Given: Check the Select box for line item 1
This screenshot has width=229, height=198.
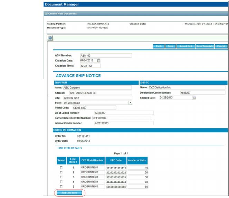Looking at the screenshot, I should point(61,168).
